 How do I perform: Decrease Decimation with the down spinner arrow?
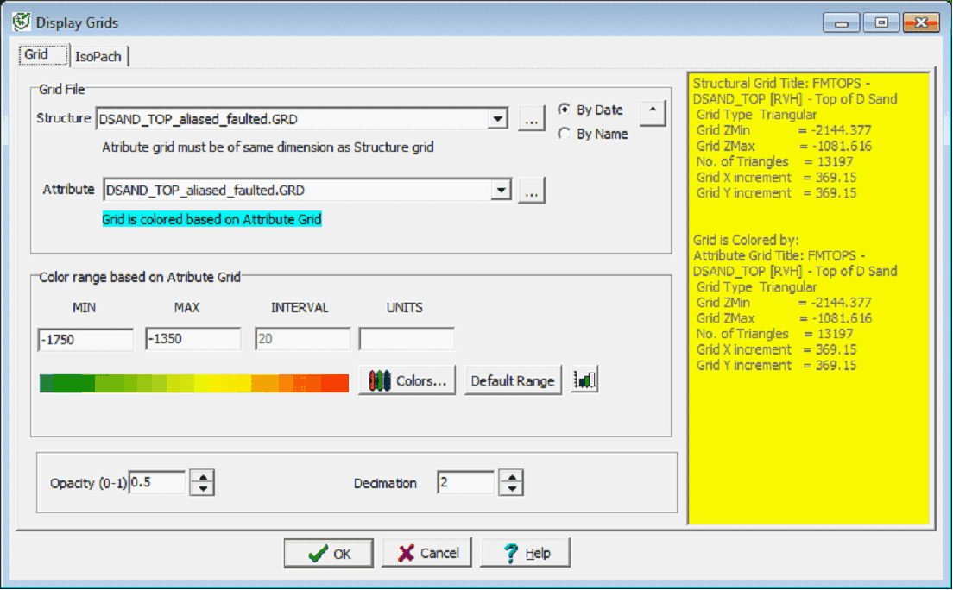511,489
